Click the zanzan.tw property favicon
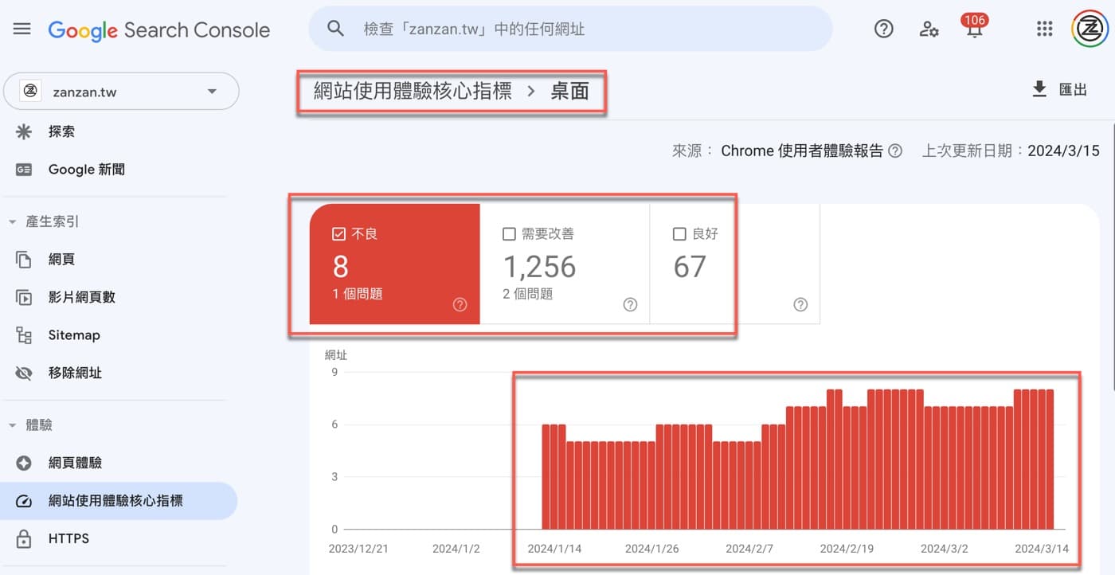 pos(30,92)
